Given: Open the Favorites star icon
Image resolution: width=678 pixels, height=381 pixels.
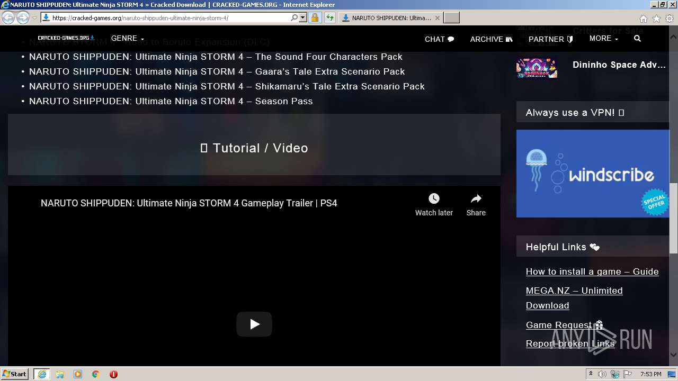Looking at the screenshot, I should tap(656, 19).
